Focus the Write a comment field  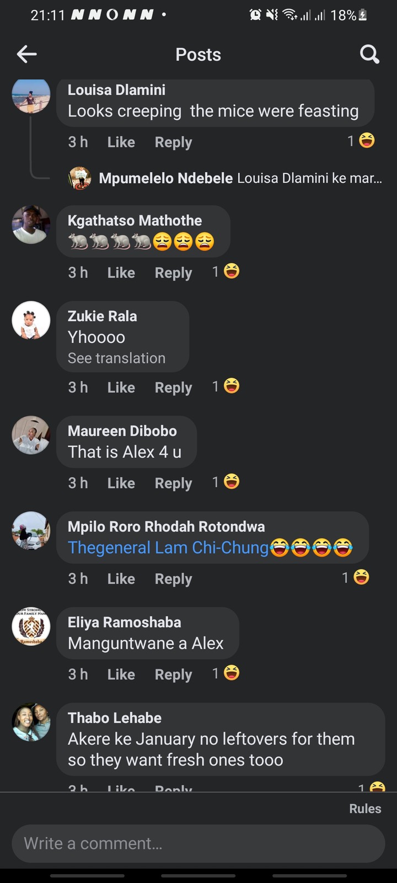pyautogui.click(x=198, y=843)
